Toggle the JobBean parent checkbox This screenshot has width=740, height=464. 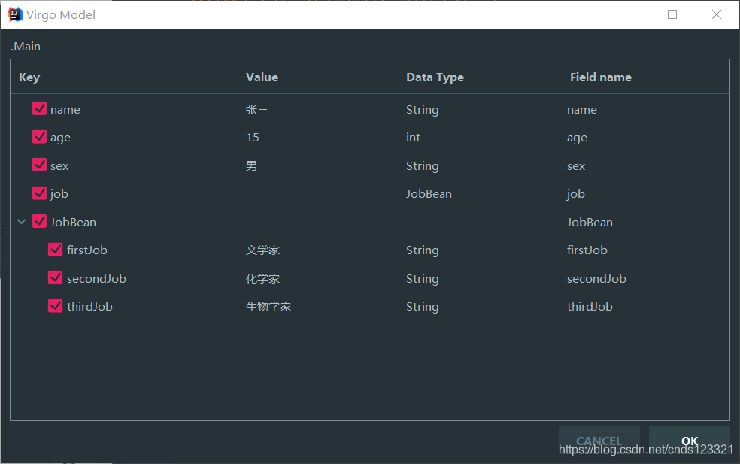pos(39,221)
